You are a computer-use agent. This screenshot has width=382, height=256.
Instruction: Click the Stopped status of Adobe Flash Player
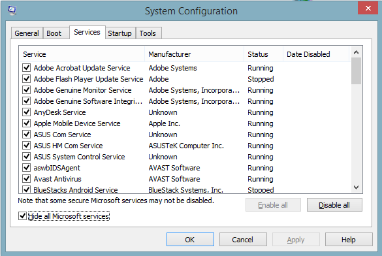click(x=261, y=79)
